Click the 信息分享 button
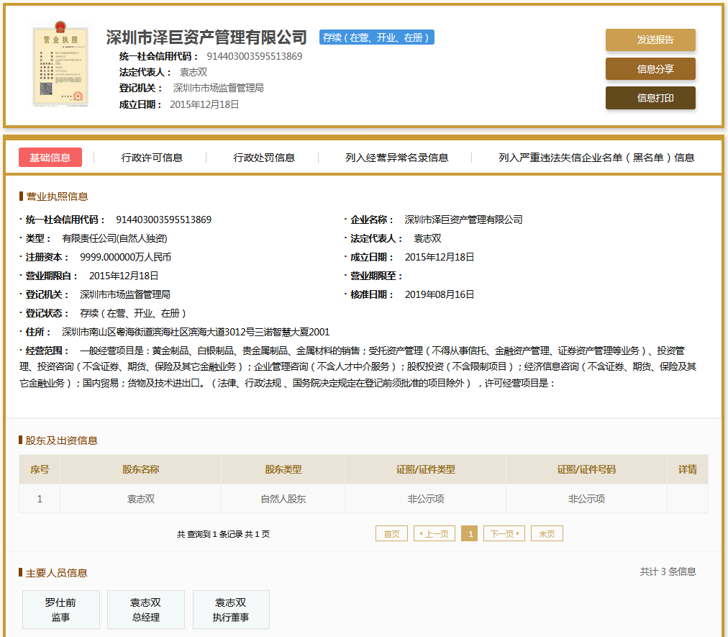Screen dimensions: 728x637 tap(650, 69)
